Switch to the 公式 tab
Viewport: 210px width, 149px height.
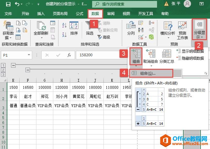point(80,14)
